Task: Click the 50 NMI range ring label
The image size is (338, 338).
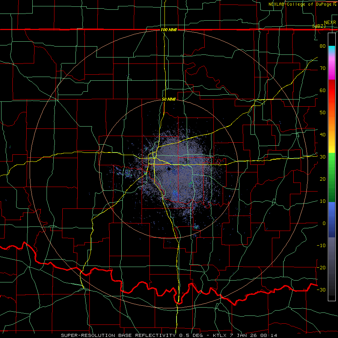Action: click(x=169, y=99)
